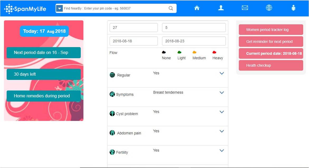
Task: Click the Cyst problem label text
Action: pos(127,114)
